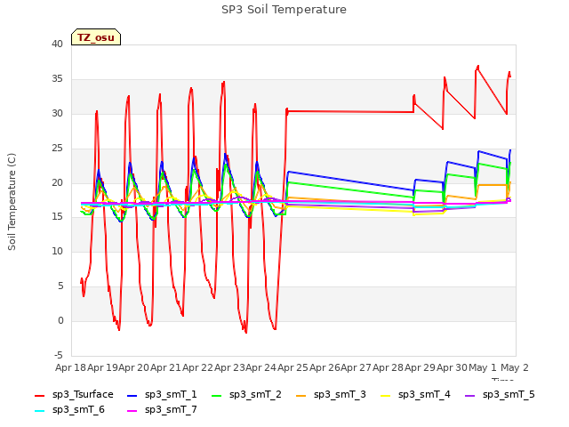Click the 15 y-axis tick label
This screenshot has height=427, width=569.
pos(57,217)
